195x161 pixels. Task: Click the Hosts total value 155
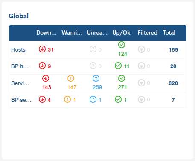click(x=173, y=50)
